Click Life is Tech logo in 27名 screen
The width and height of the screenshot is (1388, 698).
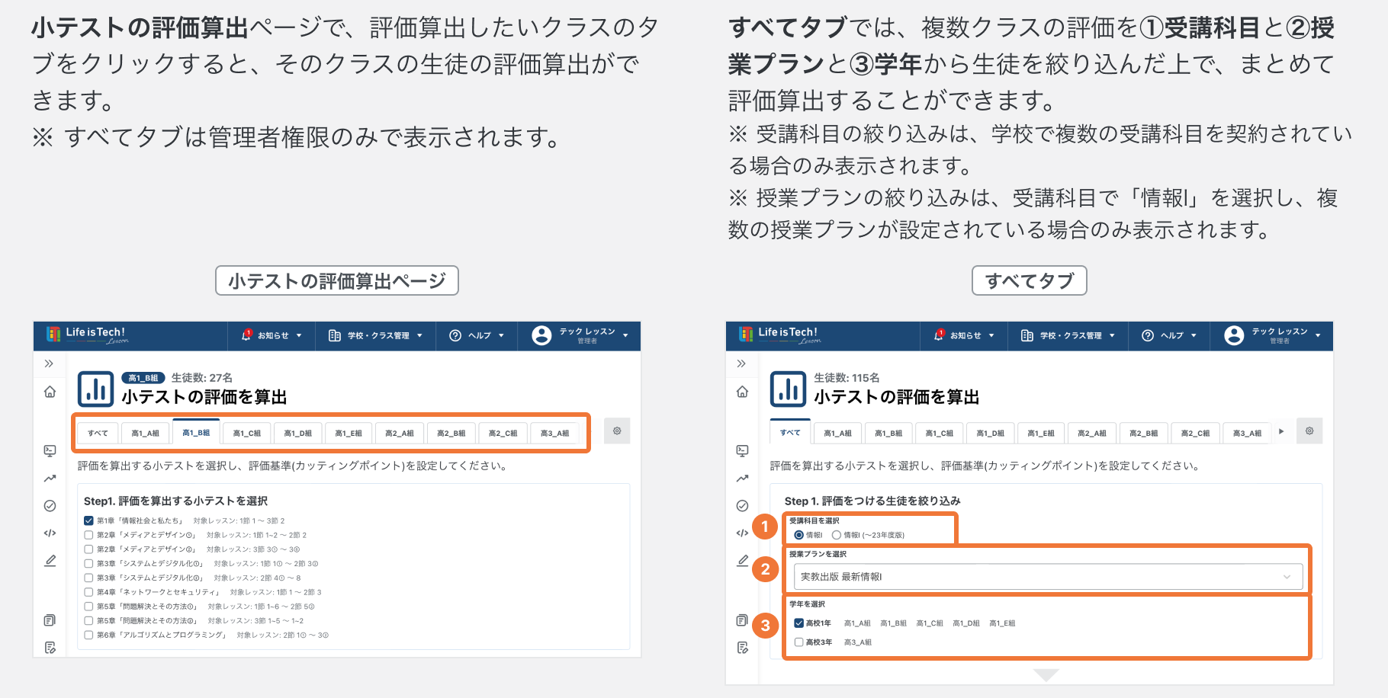(x=87, y=335)
